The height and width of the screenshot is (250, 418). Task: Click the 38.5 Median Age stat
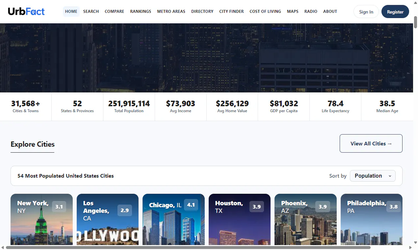pyautogui.click(x=387, y=107)
